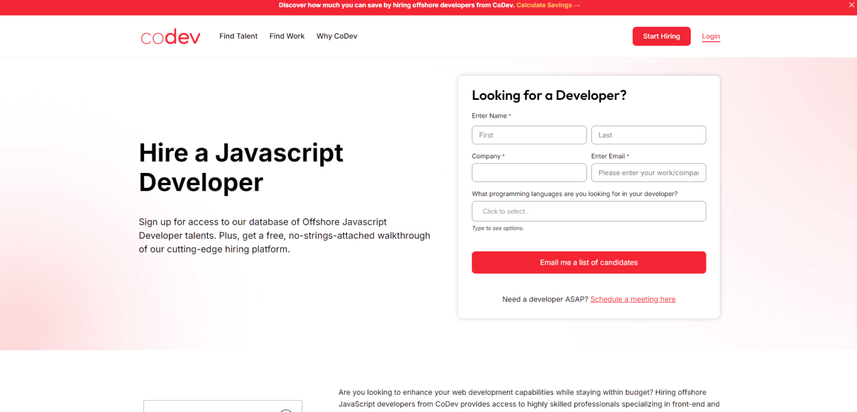
Task: Follow the Schedule a meeting here link
Action: click(x=633, y=299)
